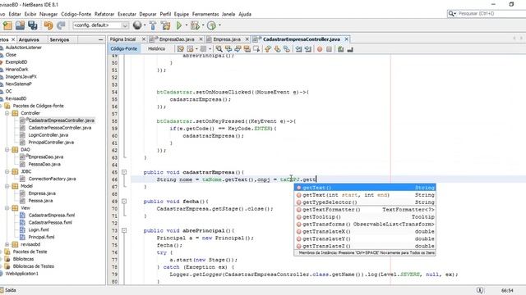Go to next bookmark icon
Viewport: 526px width, 295px height.
point(277,49)
